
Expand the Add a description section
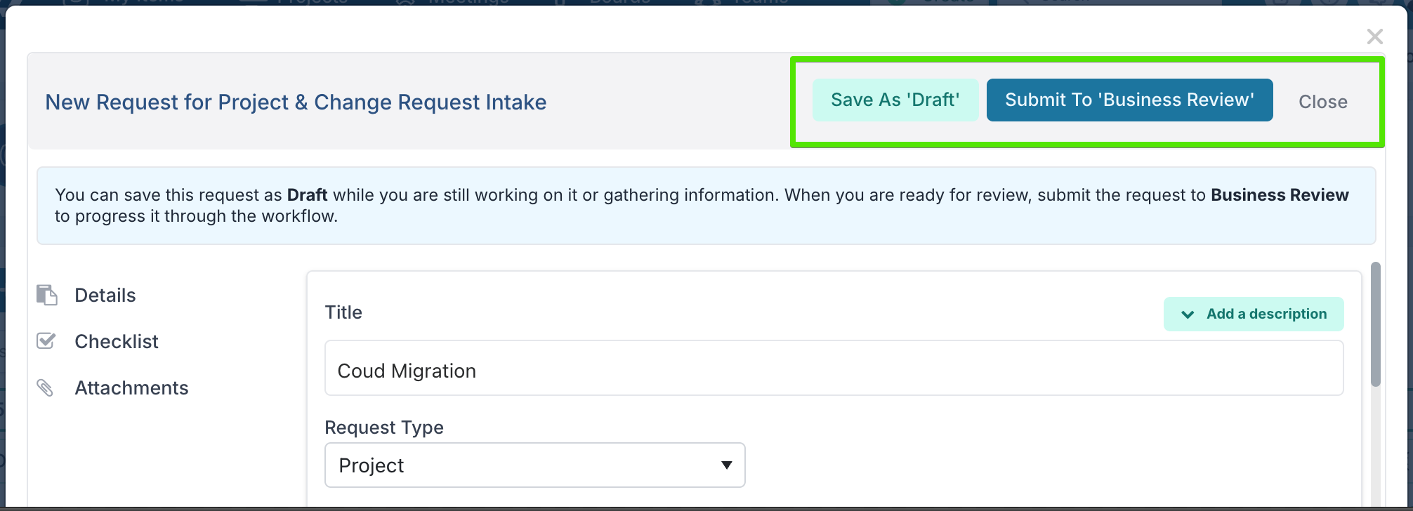pyautogui.click(x=1266, y=314)
